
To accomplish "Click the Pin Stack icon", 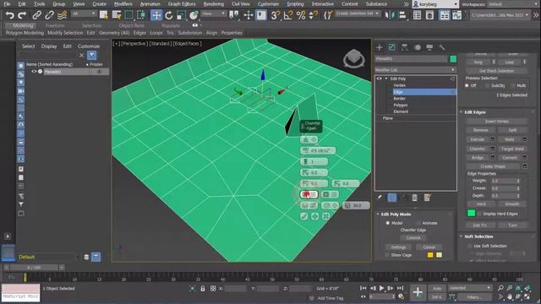I will (x=380, y=198).
